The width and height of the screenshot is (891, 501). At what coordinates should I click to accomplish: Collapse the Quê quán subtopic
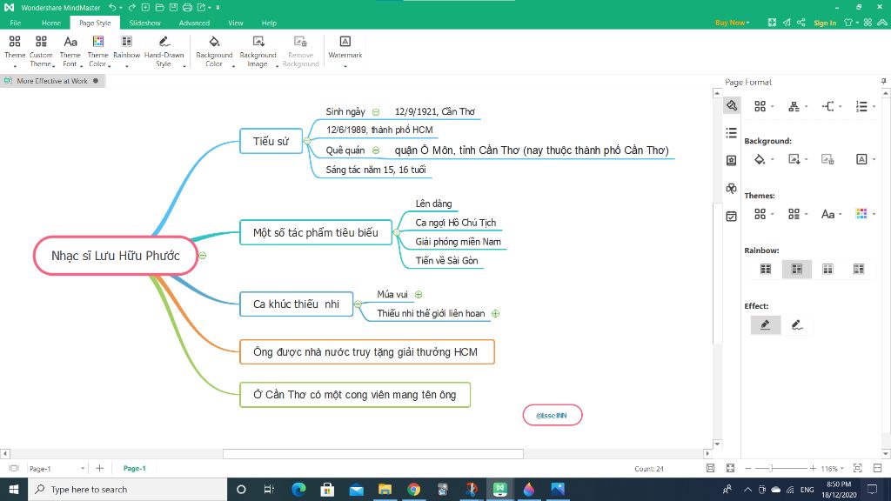pyautogui.click(x=376, y=150)
